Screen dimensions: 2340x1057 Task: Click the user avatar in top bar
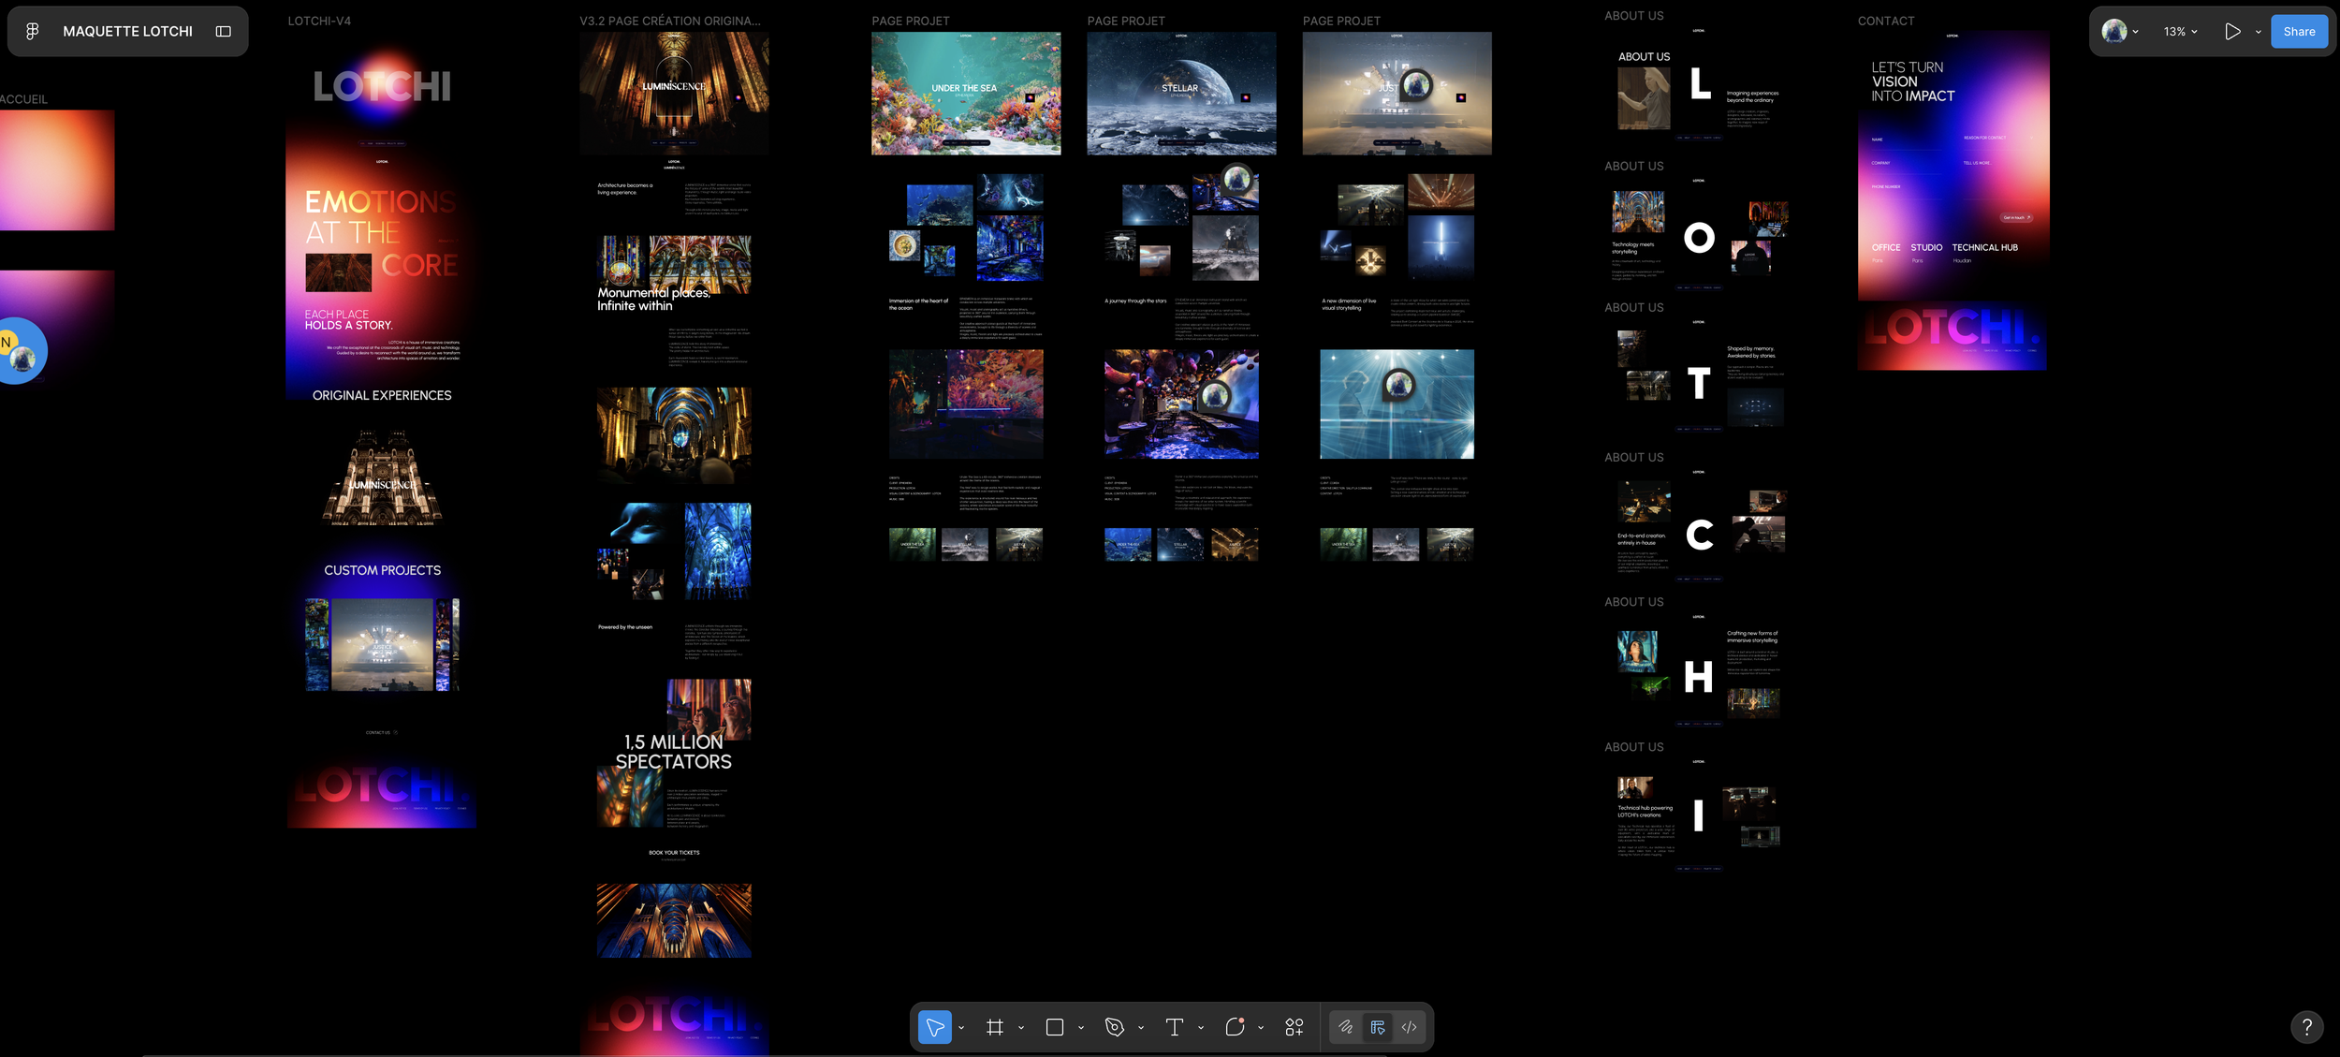click(x=2113, y=31)
